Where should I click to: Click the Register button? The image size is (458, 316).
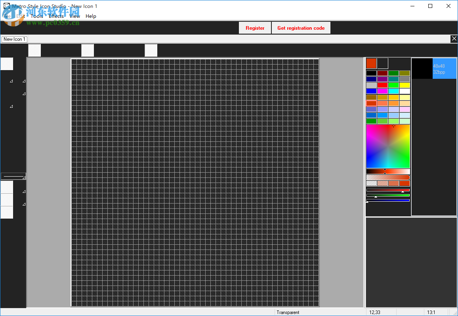tap(255, 28)
